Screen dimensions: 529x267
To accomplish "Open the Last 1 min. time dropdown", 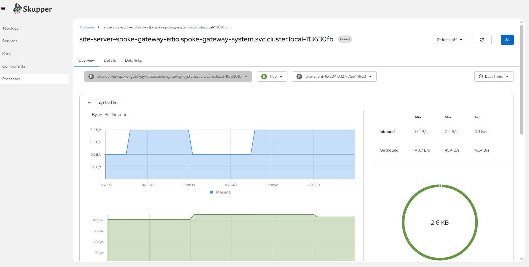I will (494, 76).
